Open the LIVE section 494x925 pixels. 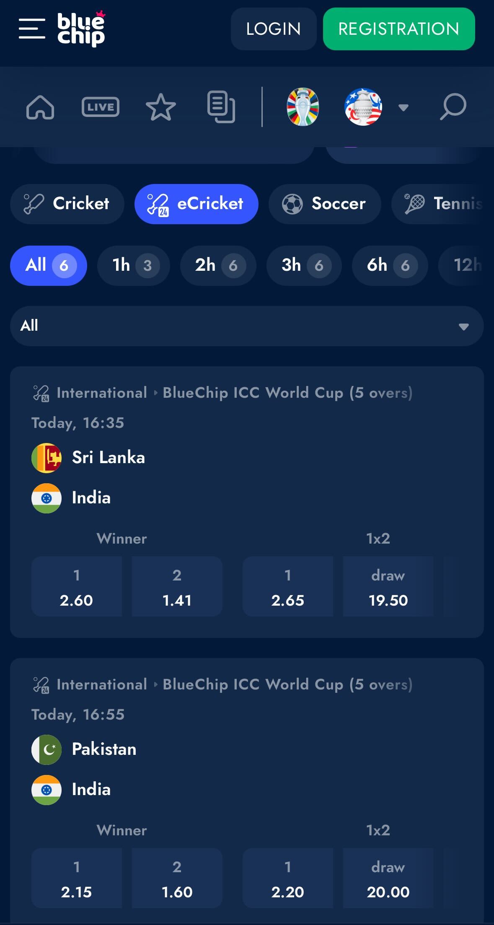point(101,107)
